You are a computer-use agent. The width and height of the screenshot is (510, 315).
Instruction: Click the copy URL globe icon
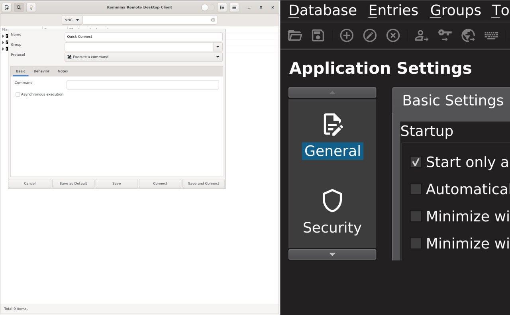click(468, 35)
